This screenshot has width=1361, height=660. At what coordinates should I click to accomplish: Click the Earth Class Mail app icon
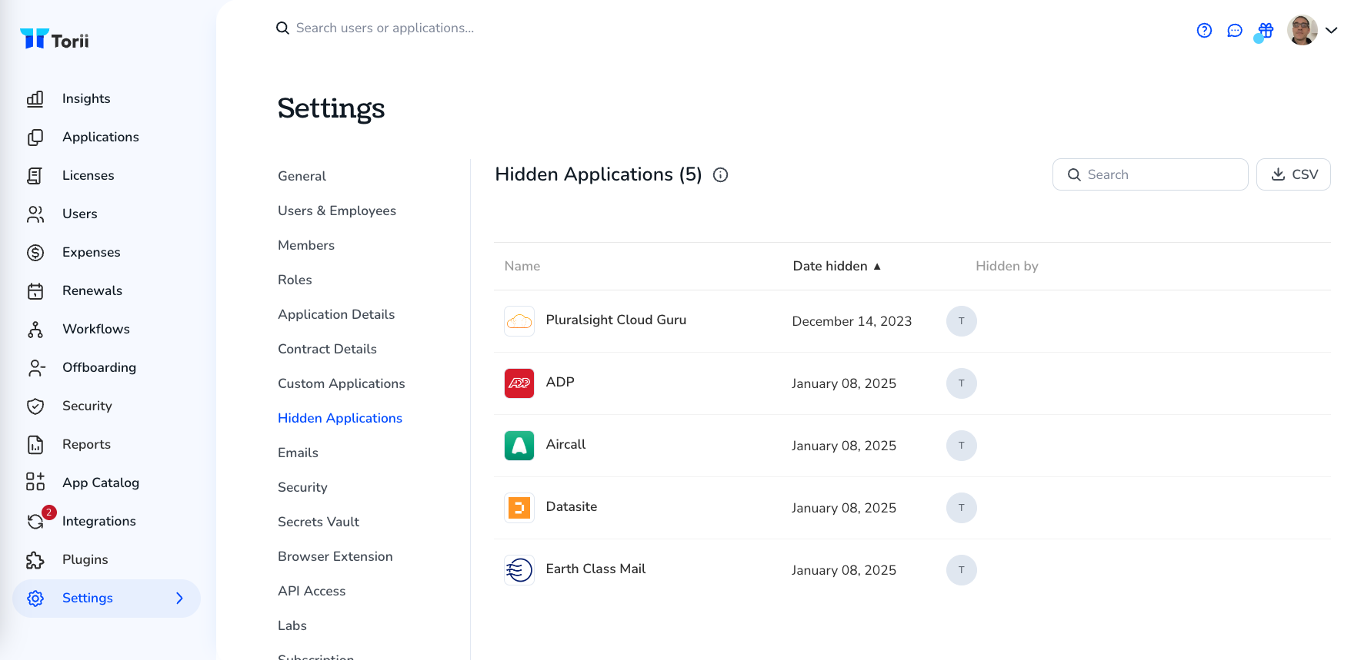click(x=519, y=570)
